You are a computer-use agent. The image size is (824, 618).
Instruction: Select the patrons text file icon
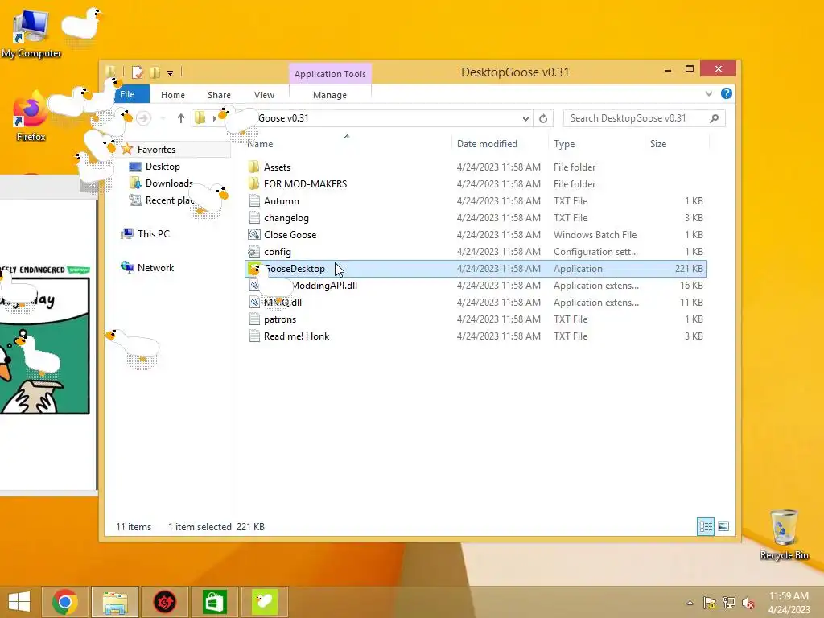click(x=254, y=319)
